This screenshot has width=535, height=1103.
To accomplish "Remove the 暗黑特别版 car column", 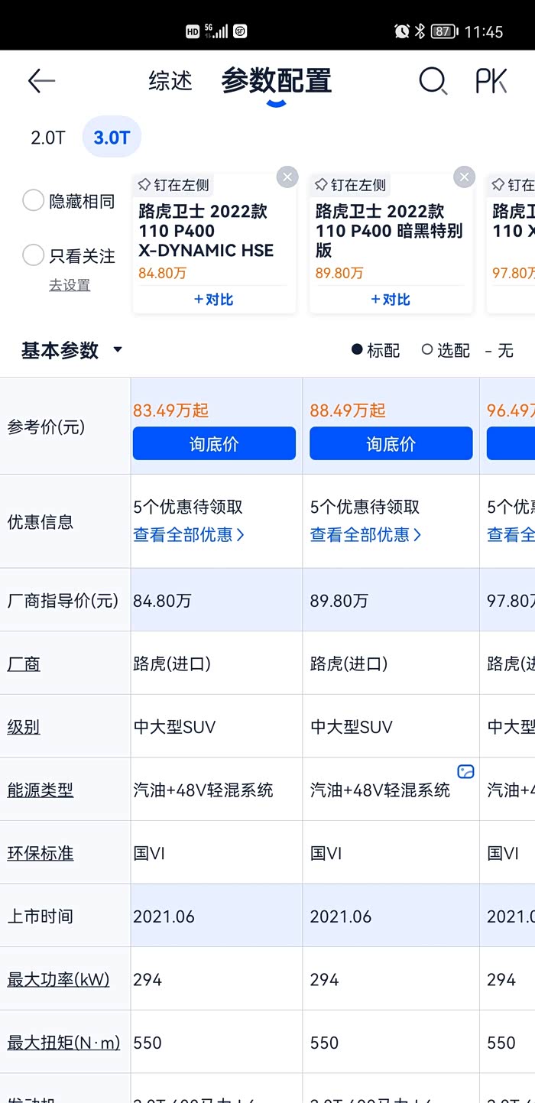I will 464,177.
